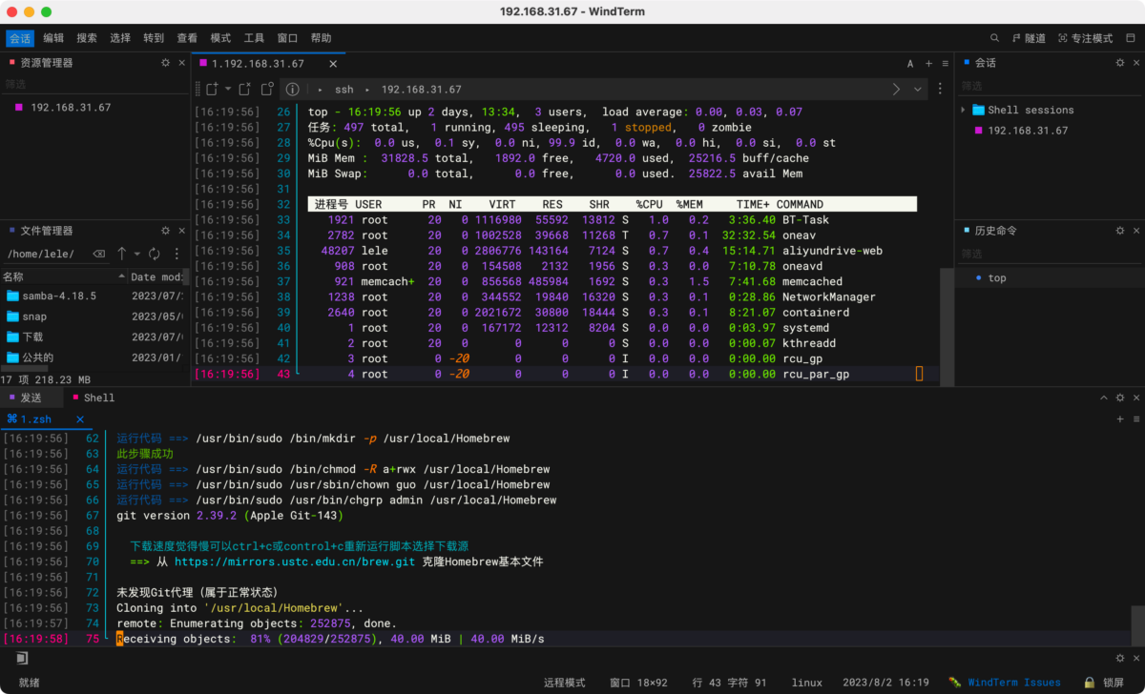Open the bottom pane settings gear icon

[x=1120, y=398]
